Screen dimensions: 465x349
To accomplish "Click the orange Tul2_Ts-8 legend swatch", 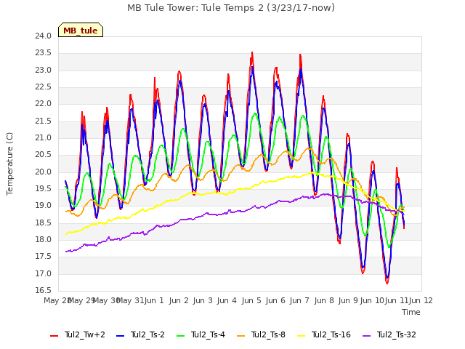I will click(241, 336).
